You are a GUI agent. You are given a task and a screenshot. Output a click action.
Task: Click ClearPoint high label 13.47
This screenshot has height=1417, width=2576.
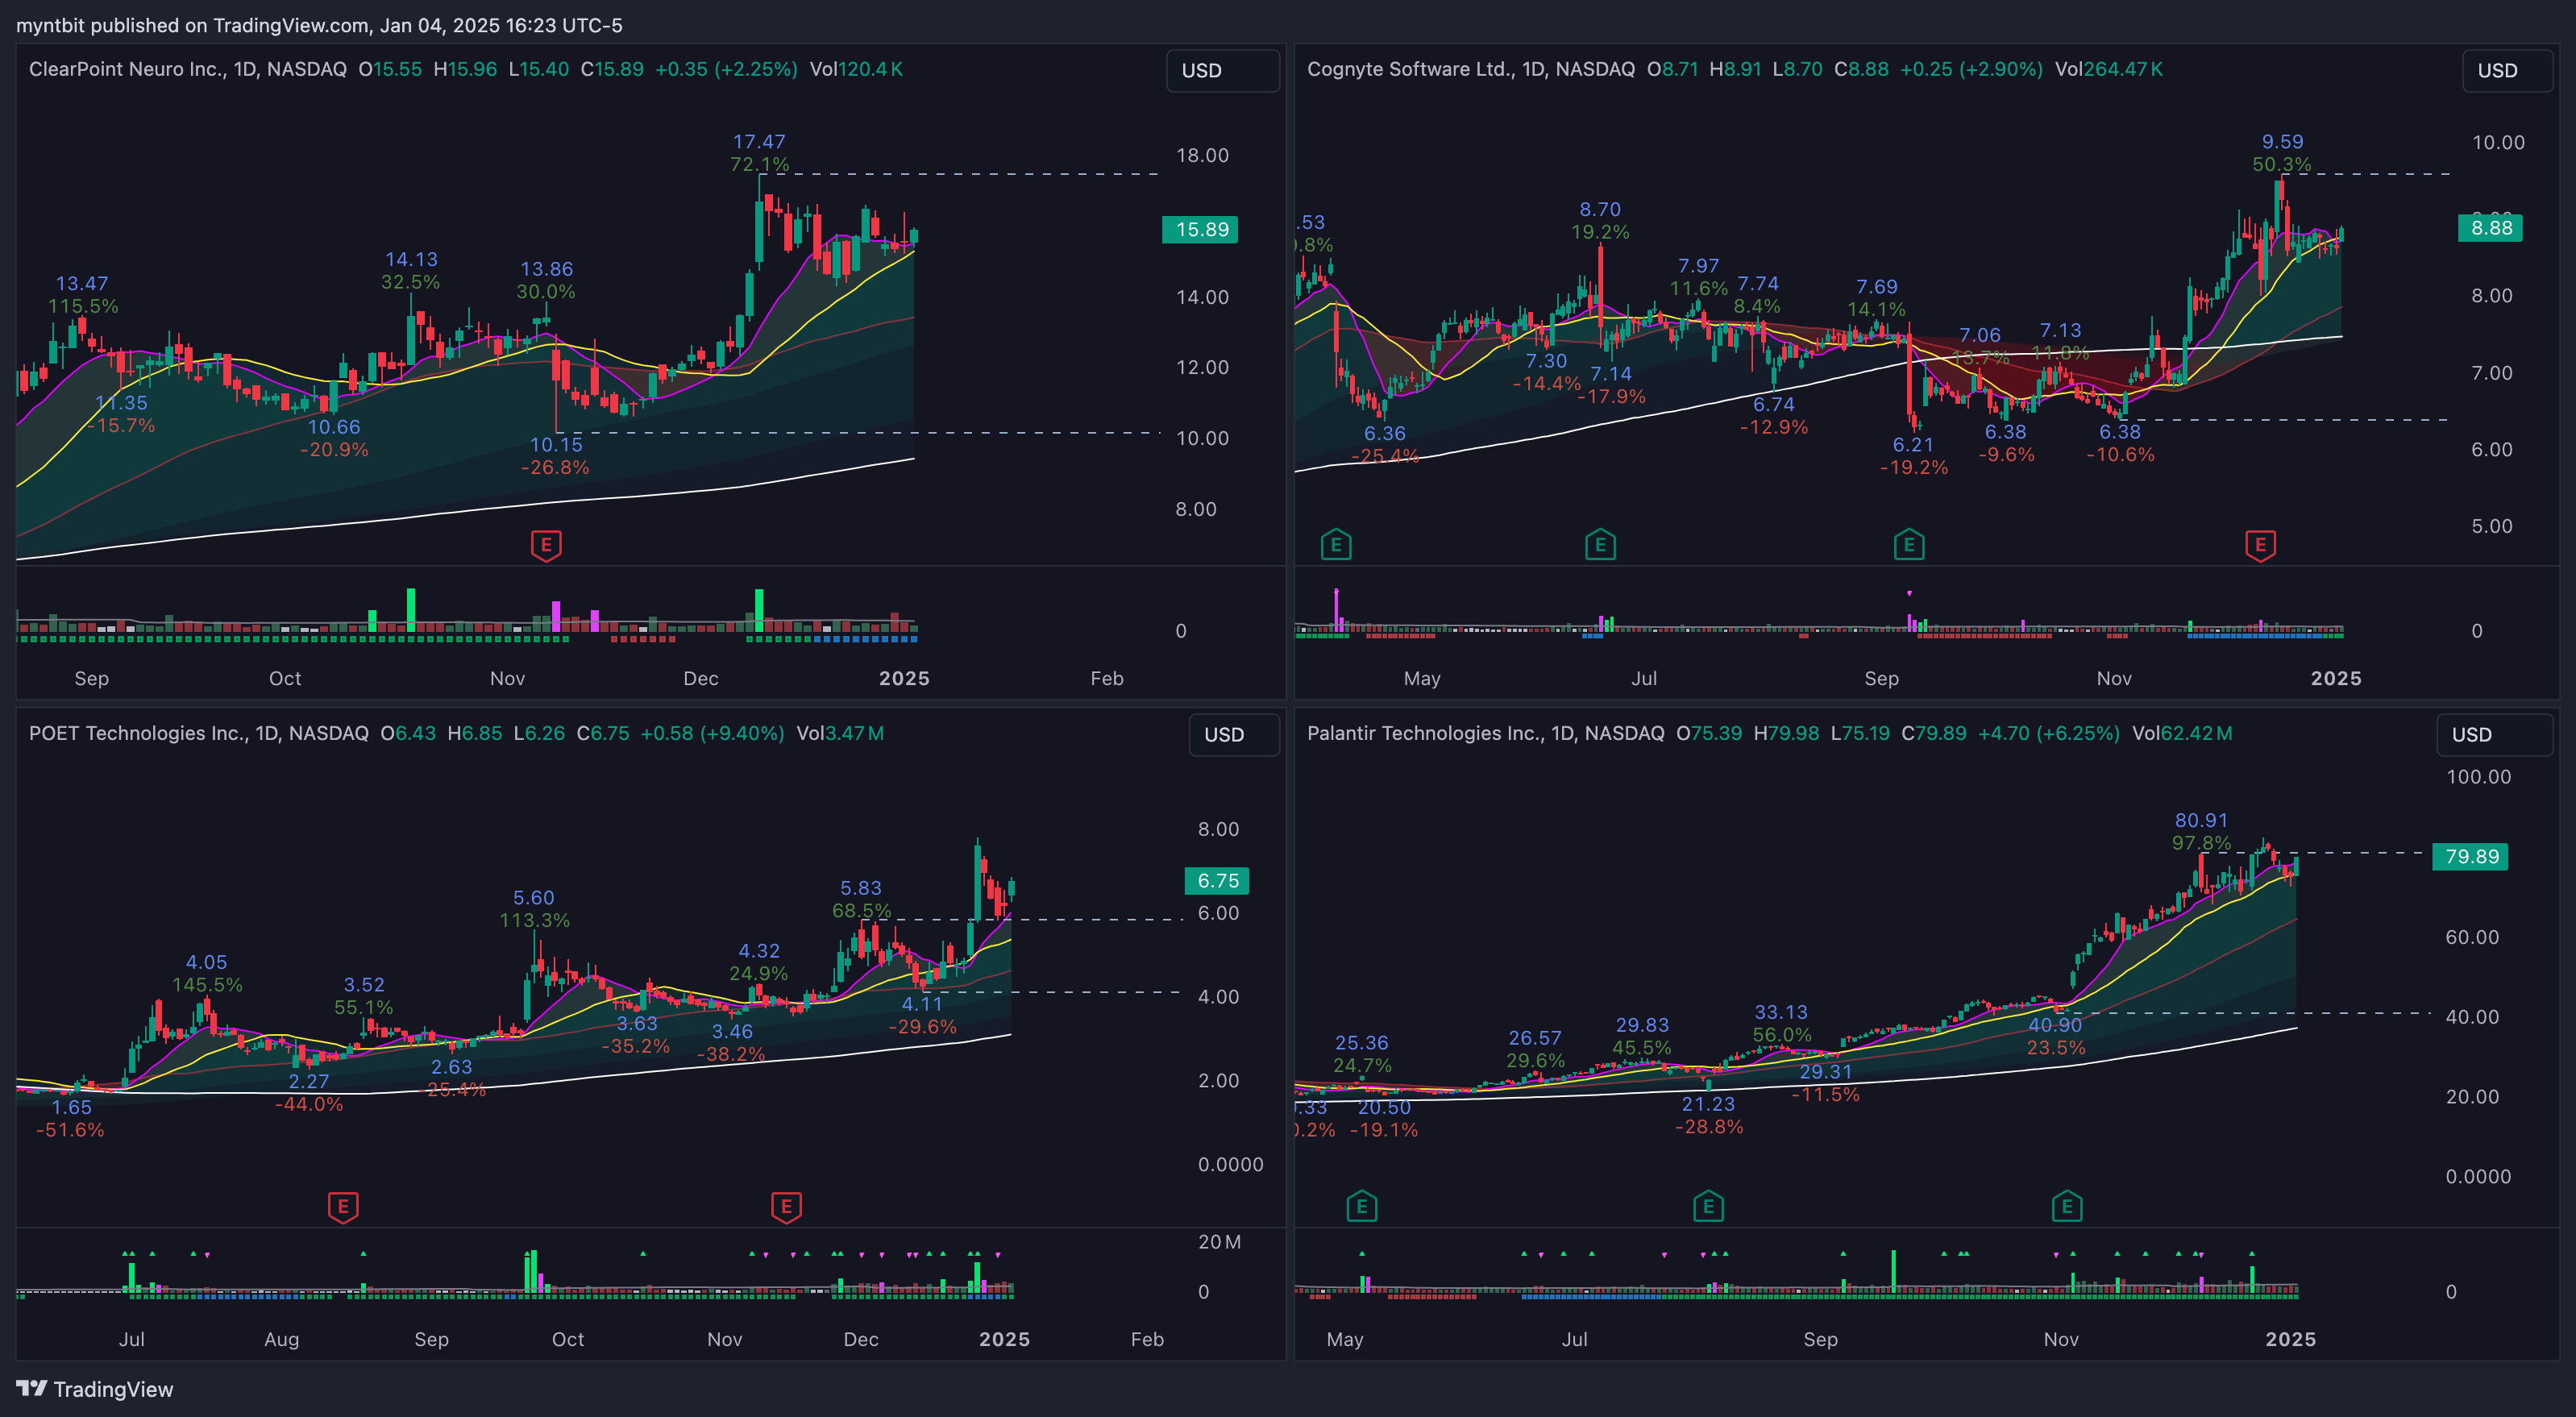click(x=82, y=284)
